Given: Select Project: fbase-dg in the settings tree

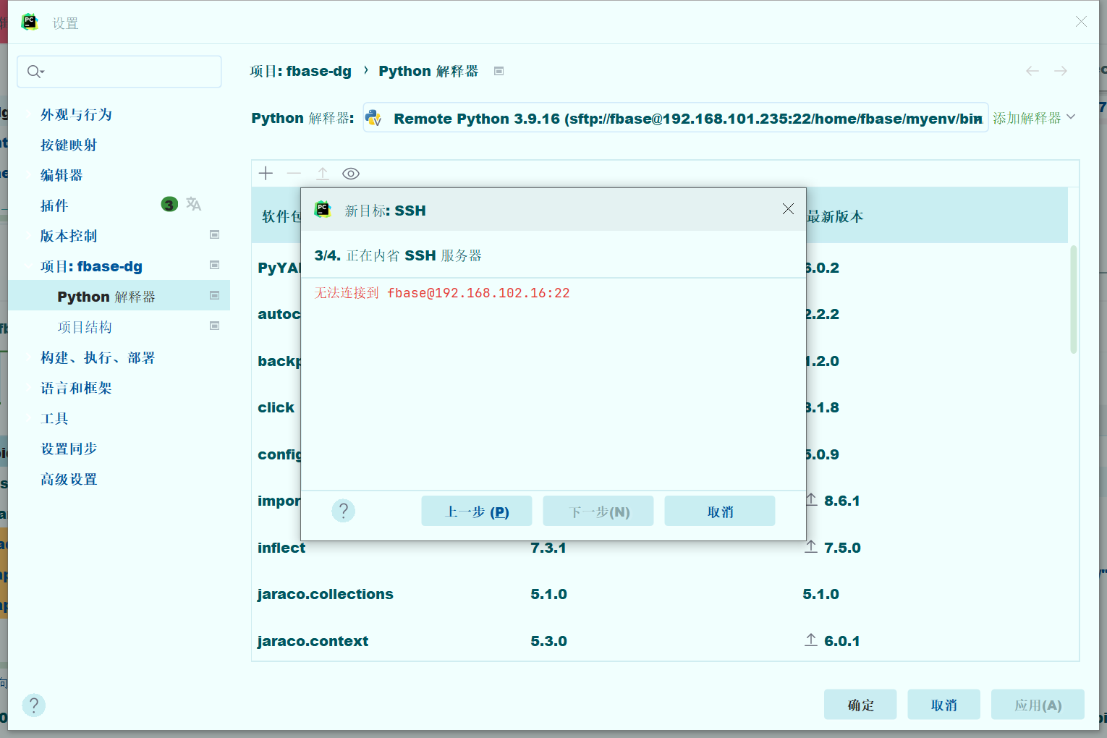Looking at the screenshot, I should coord(91,266).
